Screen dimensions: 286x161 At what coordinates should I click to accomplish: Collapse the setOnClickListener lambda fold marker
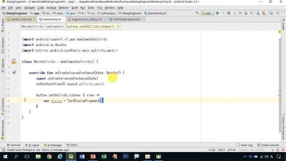point(20,95)
